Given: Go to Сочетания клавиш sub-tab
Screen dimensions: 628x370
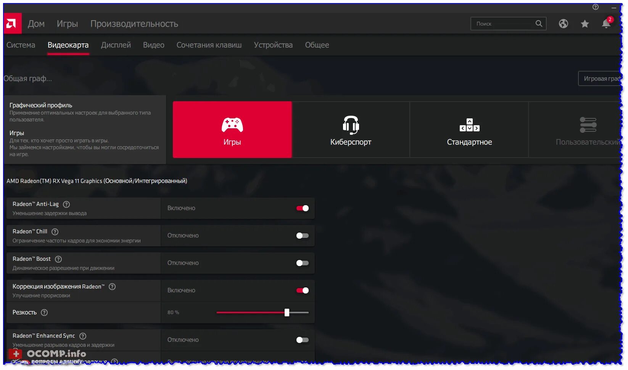Looking at the screenshot, I should coord(209,45).
